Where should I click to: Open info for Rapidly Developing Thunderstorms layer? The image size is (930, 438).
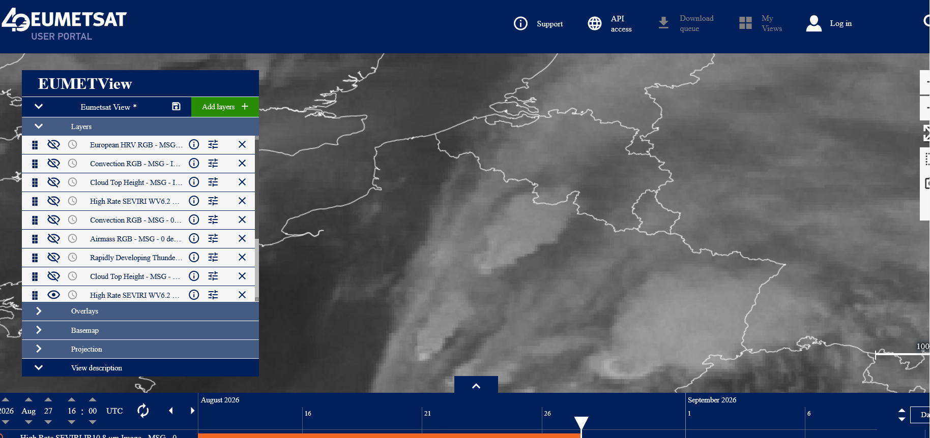(x=194, y=257)
